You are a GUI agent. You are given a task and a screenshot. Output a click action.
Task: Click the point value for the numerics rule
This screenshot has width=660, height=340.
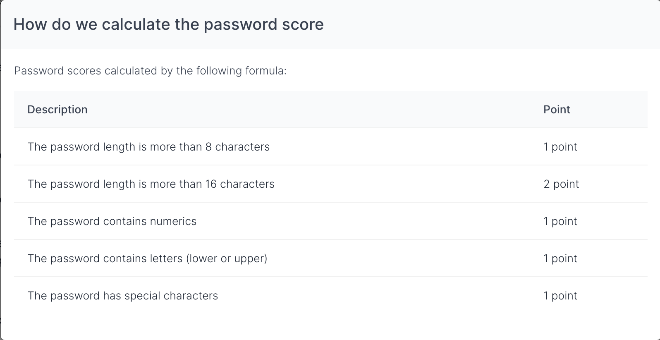point(560,221)
